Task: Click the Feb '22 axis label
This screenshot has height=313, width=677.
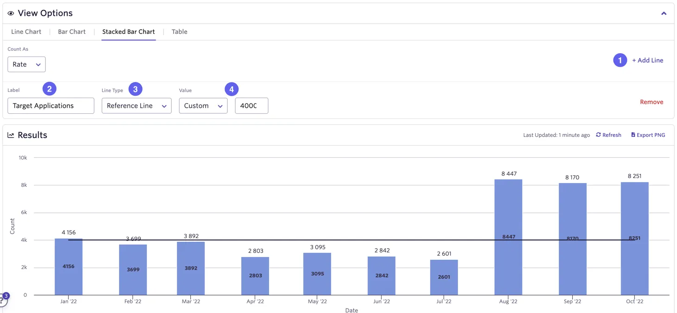Action: point(133,301)
